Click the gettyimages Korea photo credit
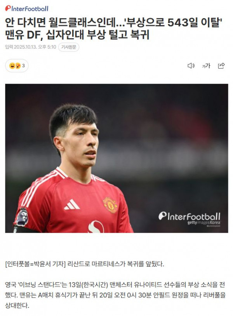The width and height of the screenshot is (233, 316). pyautogui.click(x=204, y=223)
